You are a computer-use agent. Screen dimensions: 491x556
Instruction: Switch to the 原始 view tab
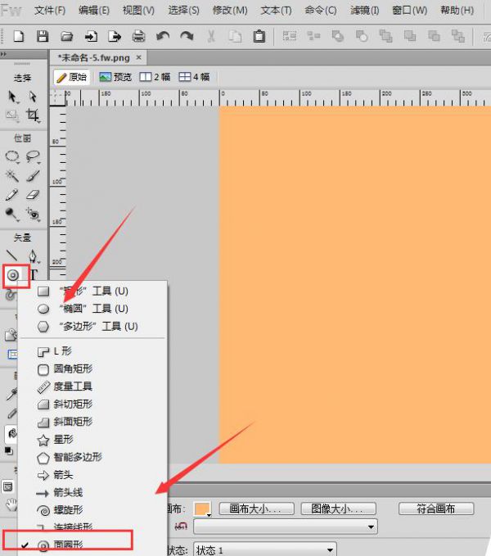pyautogui.click(x=72, y=77)
